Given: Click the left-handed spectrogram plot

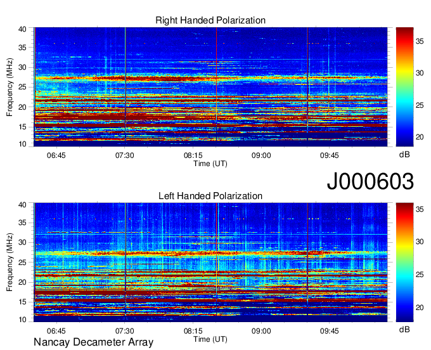Looking at the screenshot, I should pos(210,262).
